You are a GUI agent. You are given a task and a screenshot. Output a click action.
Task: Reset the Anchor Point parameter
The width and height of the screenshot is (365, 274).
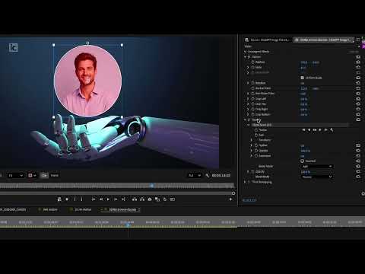(x=358, y=88)
